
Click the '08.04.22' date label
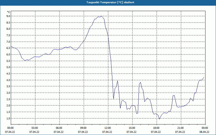click(204, 132)
